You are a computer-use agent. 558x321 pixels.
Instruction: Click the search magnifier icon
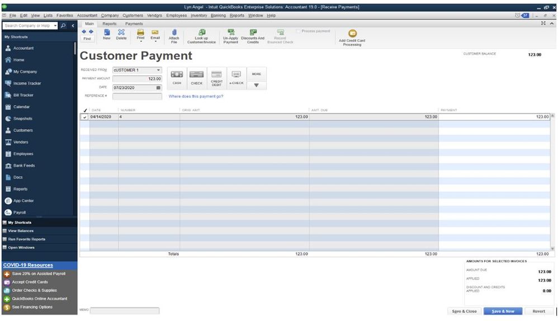(x=63, y=26)
